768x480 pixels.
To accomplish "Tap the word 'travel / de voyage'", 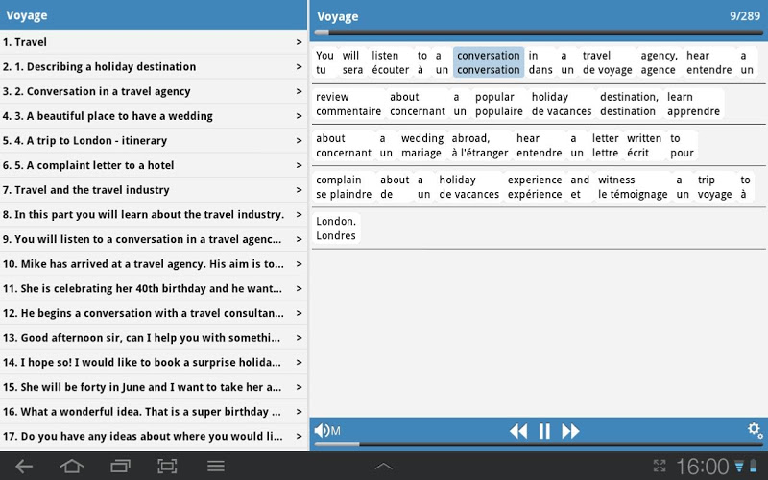I will (608, 62).
